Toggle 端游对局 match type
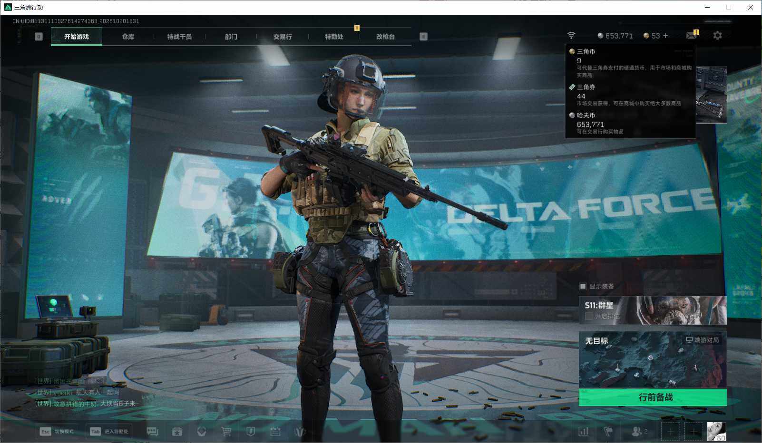This screenshot has height=443, width=762. tap(703, 340)
